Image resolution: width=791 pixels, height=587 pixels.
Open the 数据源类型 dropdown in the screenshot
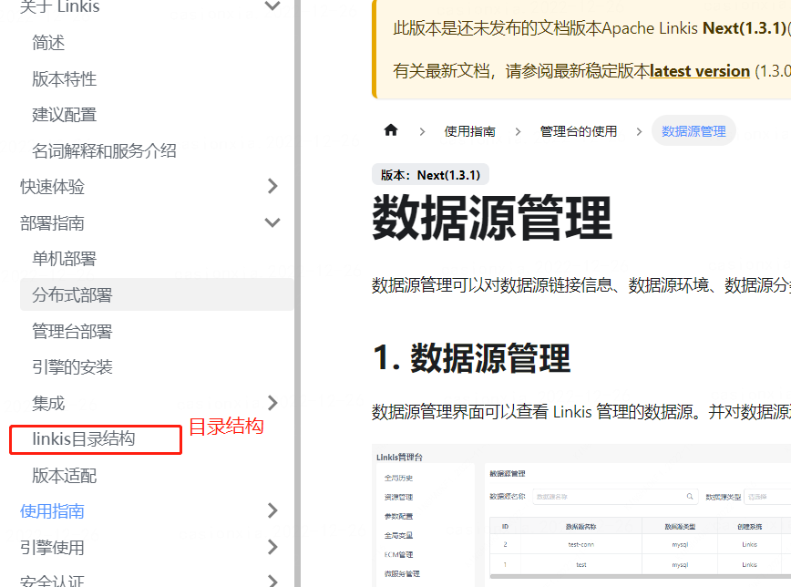[767, 496]
